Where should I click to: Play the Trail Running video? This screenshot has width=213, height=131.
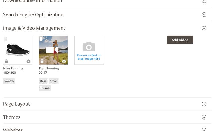(53, 50)
